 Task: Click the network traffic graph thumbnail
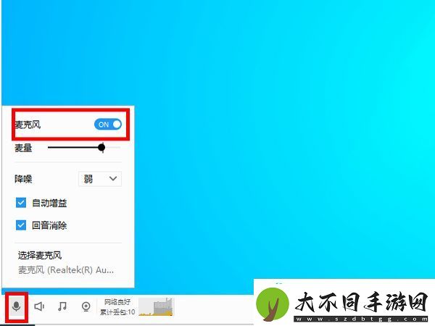coord(156,306)
